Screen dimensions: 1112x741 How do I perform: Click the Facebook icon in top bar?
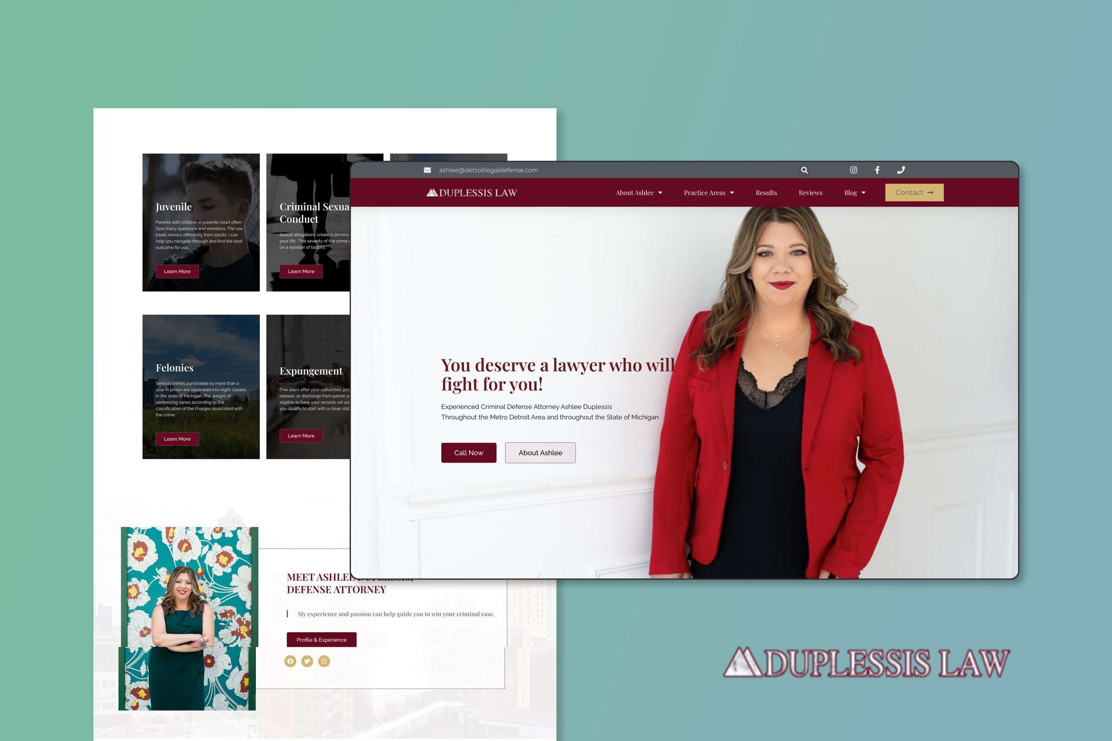click(877, 170)
